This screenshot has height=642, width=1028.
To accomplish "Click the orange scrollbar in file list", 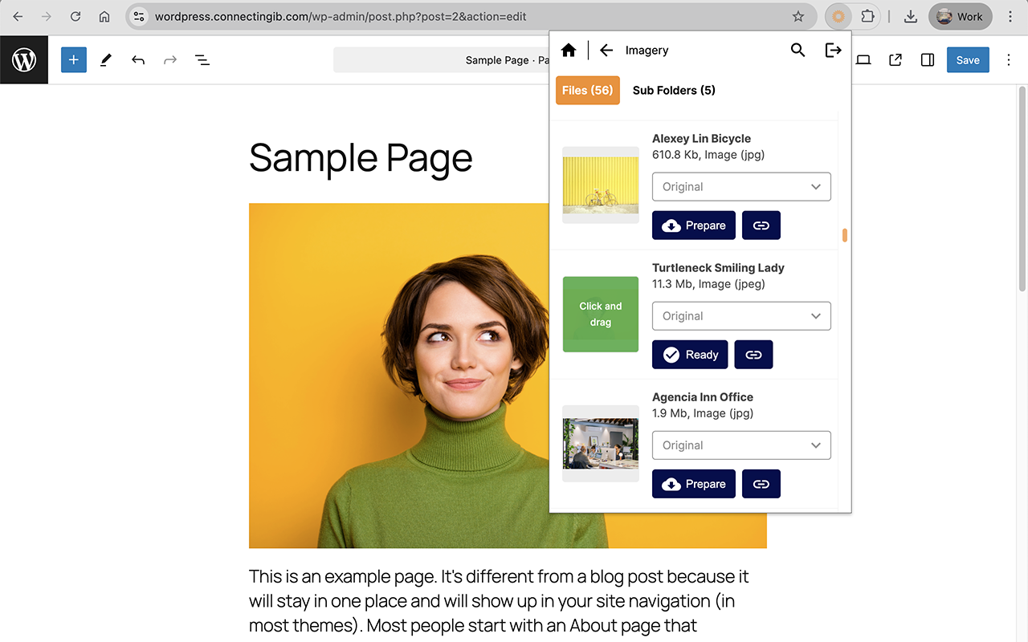I will [845, 235].
